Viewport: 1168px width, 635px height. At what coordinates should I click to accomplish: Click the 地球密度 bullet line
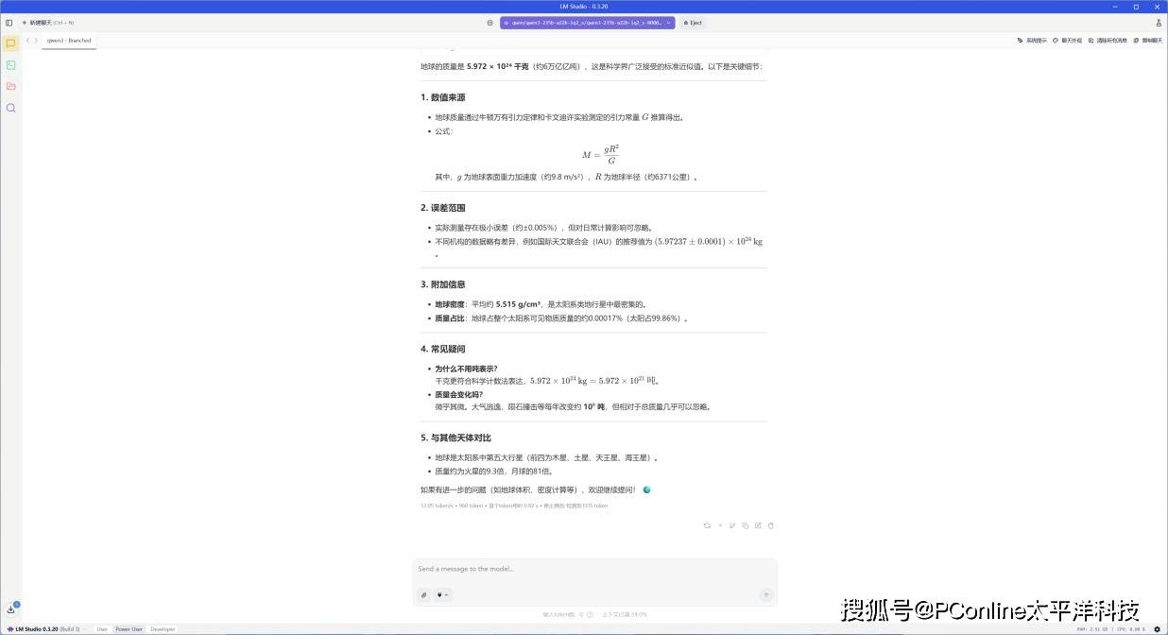coord(540,304)
